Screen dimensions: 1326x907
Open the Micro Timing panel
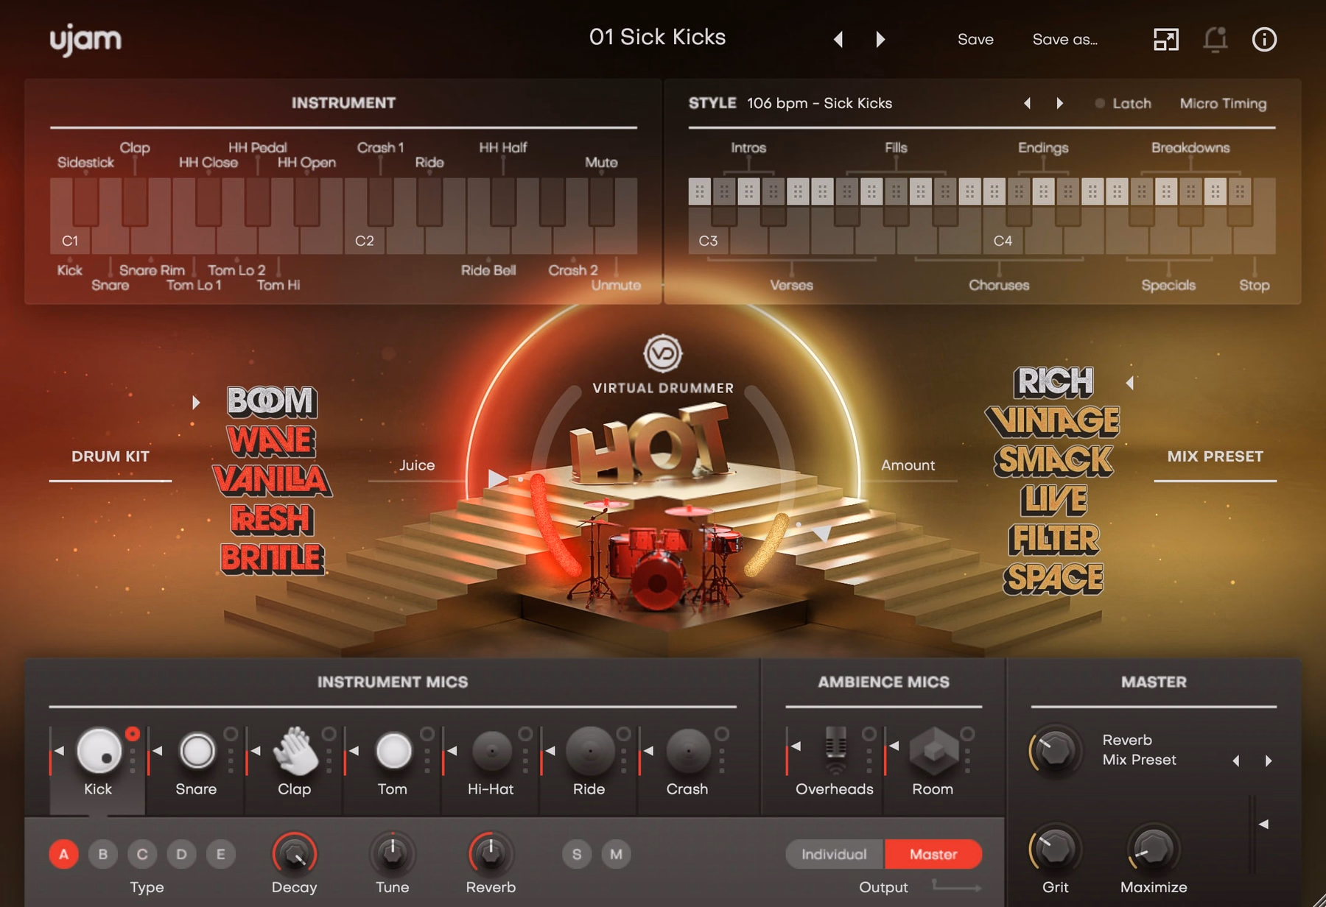coord(1223,104)
